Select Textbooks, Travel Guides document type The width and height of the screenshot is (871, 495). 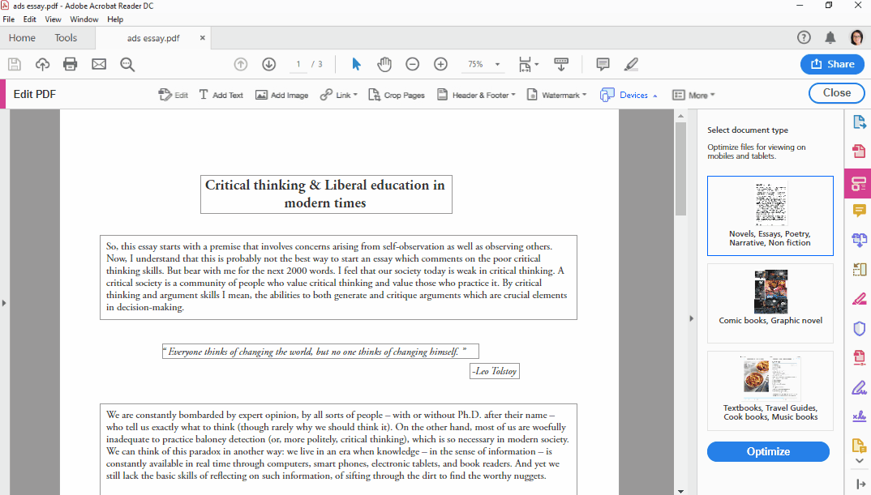770,390
